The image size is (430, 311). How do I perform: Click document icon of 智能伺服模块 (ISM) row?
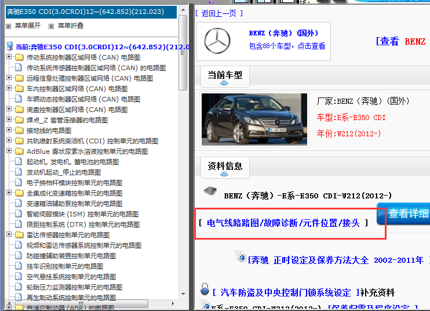point(19,214)
